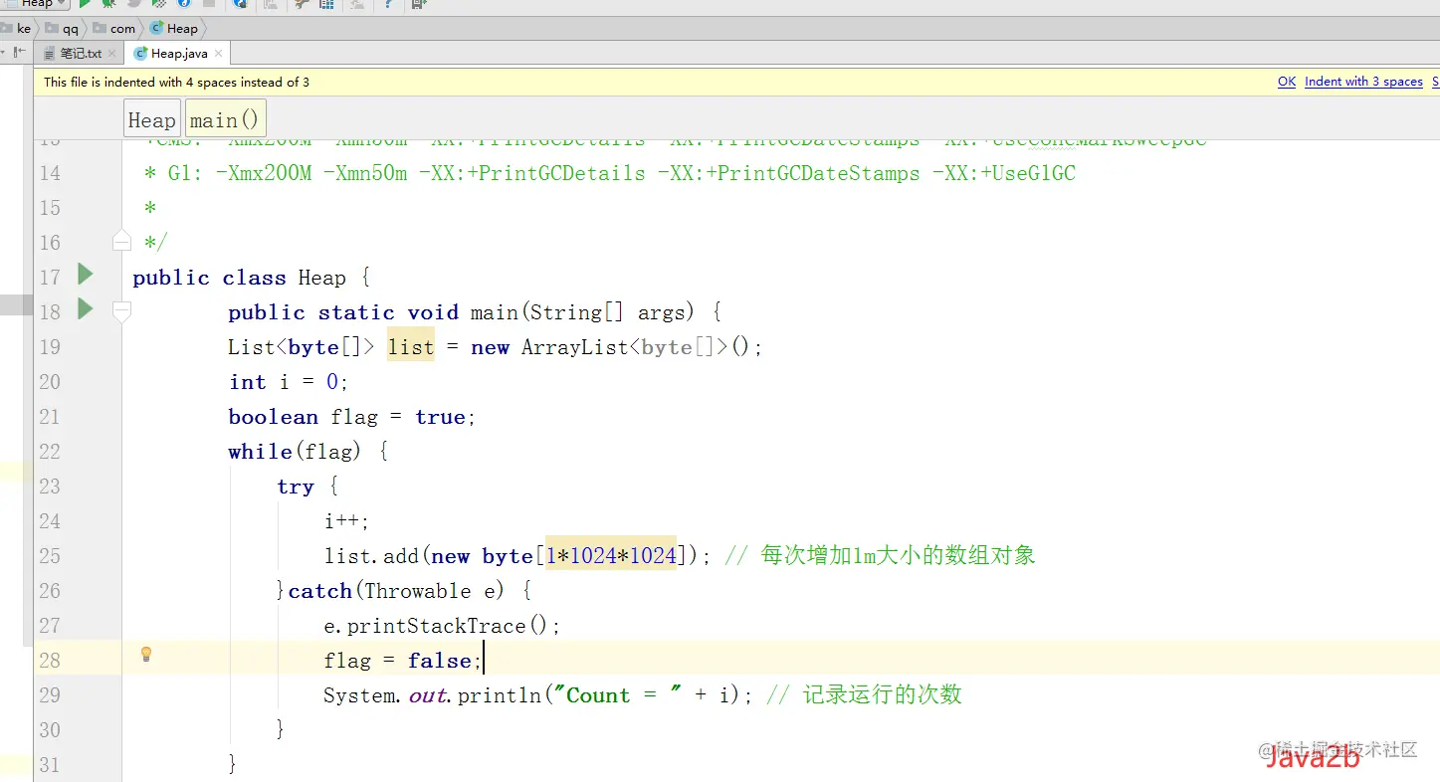Screen dimensions: 1440x782
Task: Click 'main(String[] args)' method signature
Action: [x=582, y=312]
